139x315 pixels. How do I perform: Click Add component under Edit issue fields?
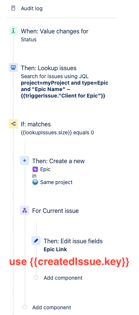pos(63,278)
